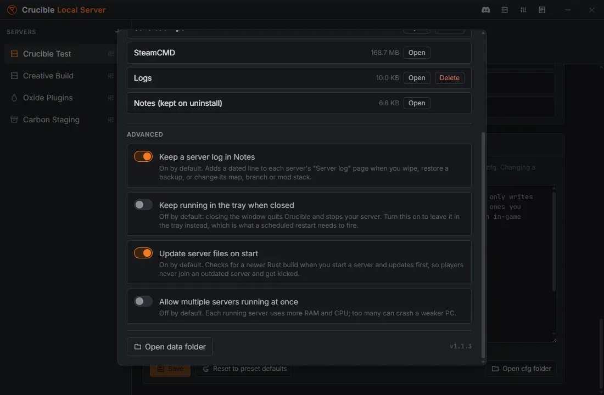Close the Crucible window
Image resolution: width=604 pixels, height=395 pixels.
point(592,10)
